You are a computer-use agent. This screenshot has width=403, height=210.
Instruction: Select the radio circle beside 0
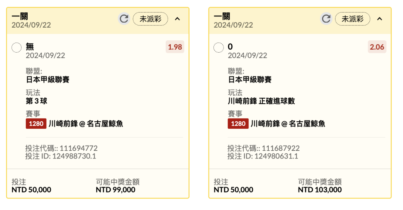(x=219, y=48)
